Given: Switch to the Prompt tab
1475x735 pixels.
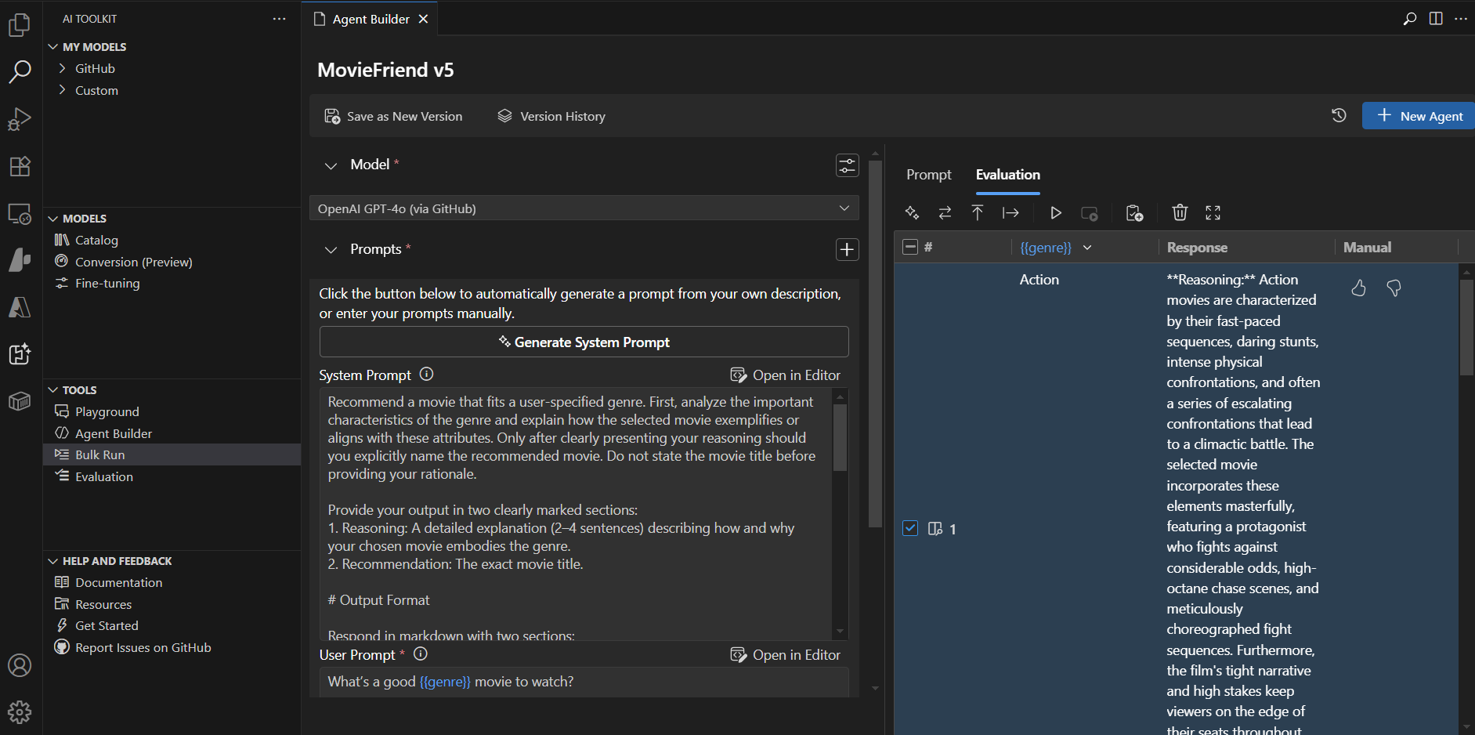Looking at the screenshot, I should [929, 175].
